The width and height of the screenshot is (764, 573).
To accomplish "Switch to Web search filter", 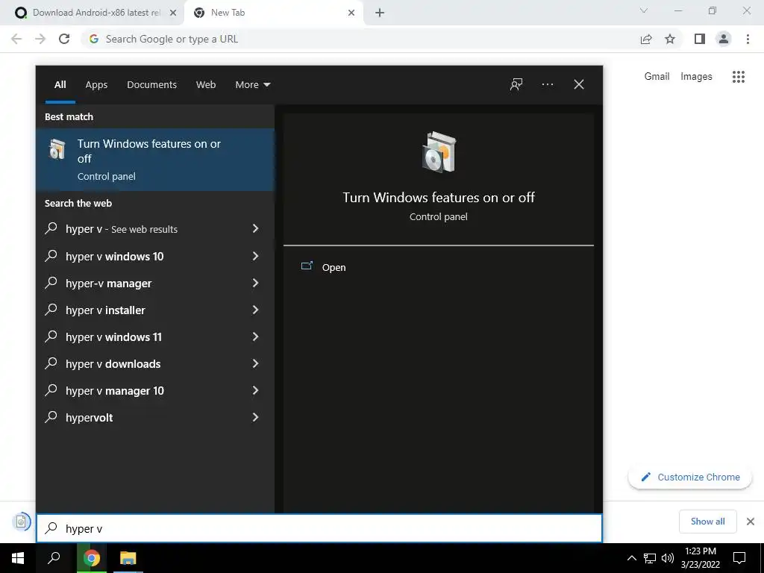I will (206, 85).
